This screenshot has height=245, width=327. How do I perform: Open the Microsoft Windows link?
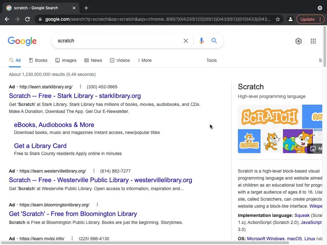coord(265,239)
